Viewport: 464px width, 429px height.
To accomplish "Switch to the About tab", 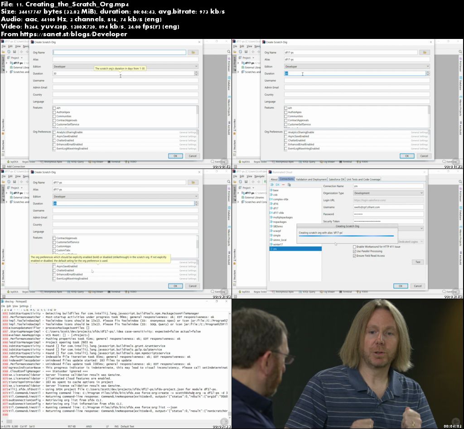I will point(274,179).
